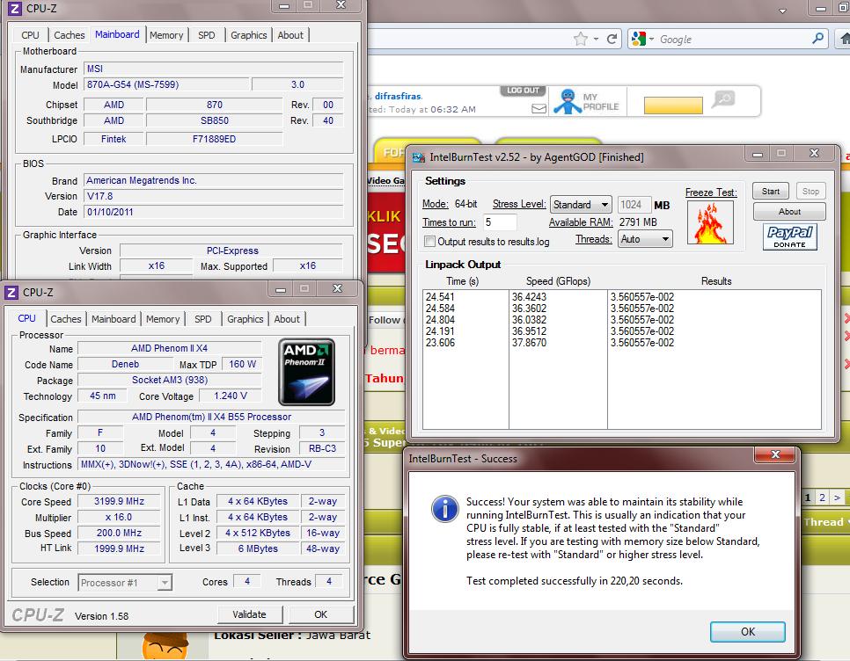
Task: Switch to Mainboard tab in CPU-Z Processor window
Action: (114, 319)
